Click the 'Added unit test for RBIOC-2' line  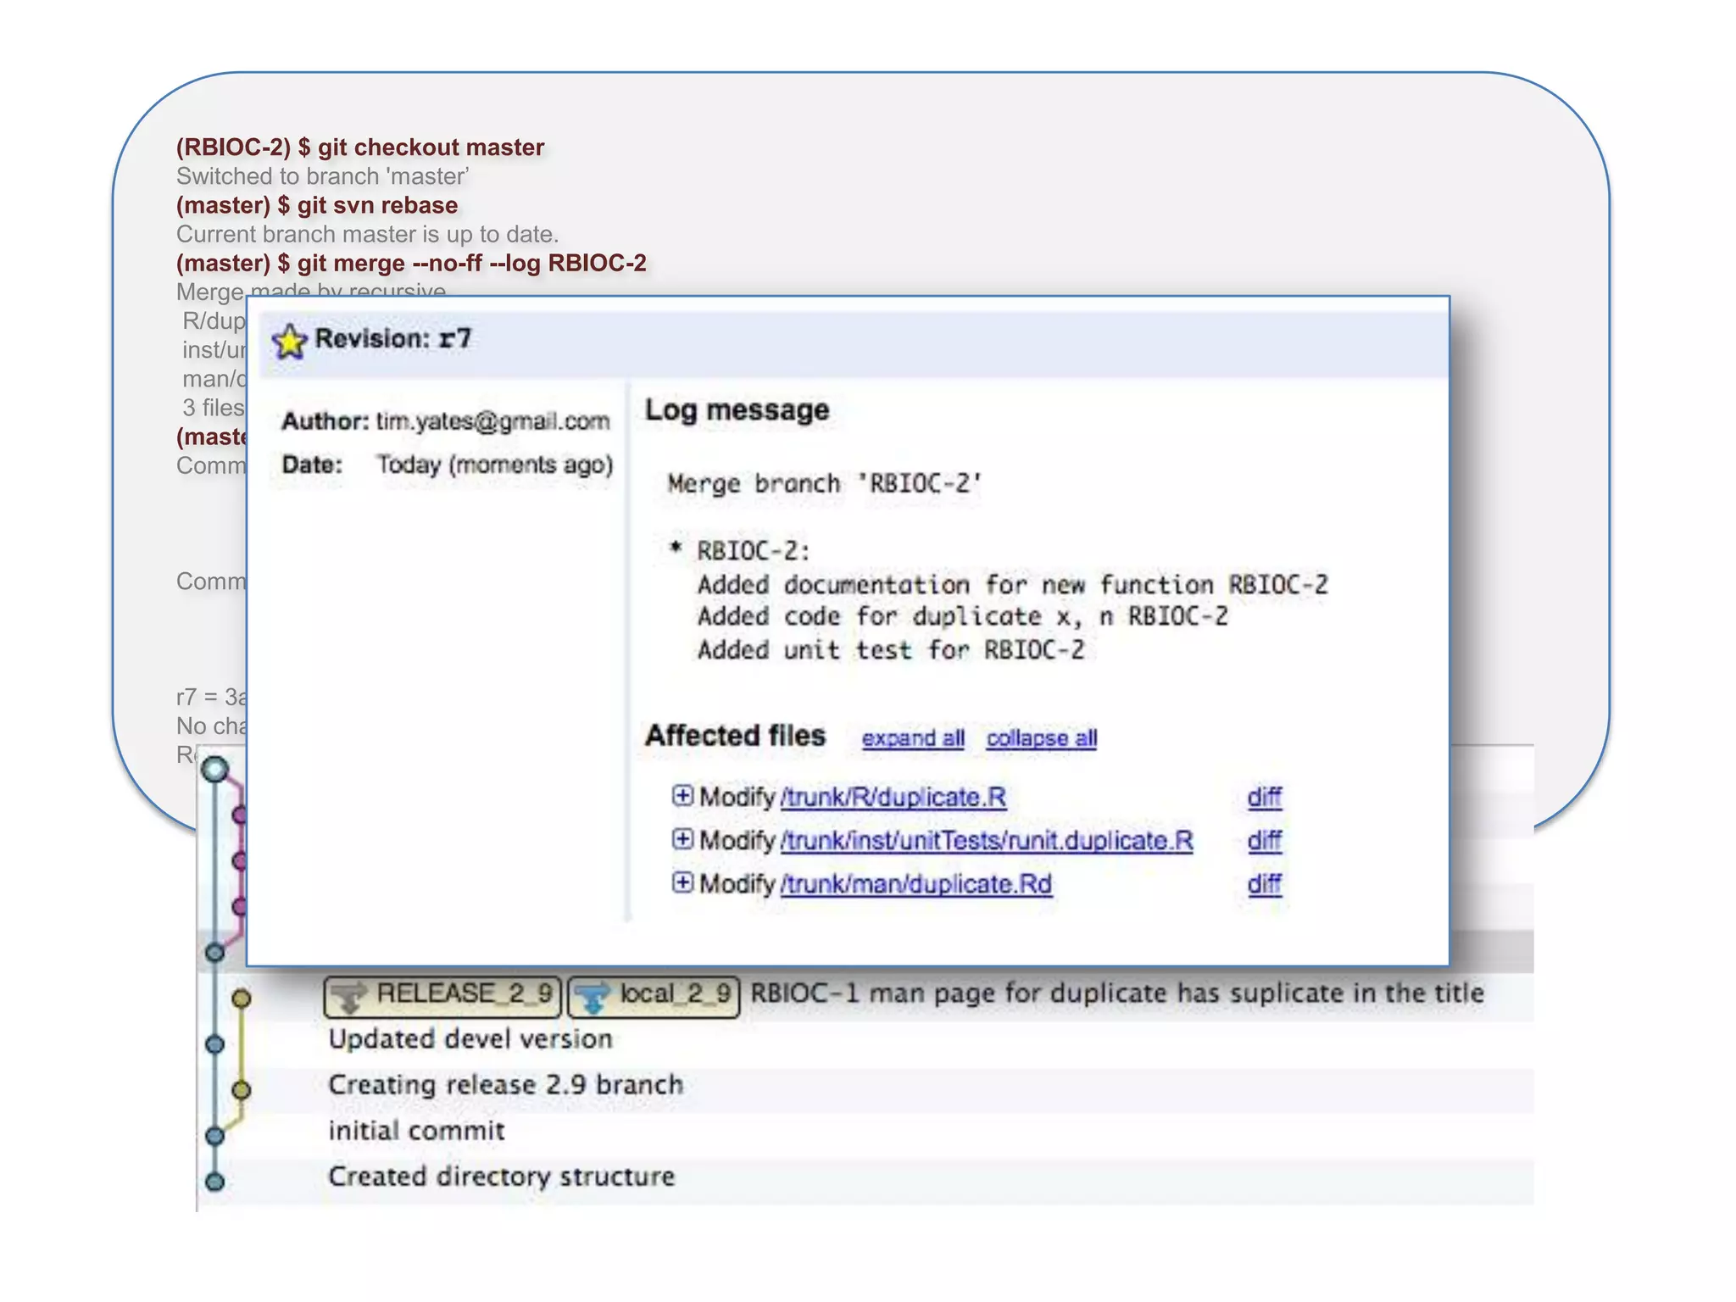click(x=891, y=650)
